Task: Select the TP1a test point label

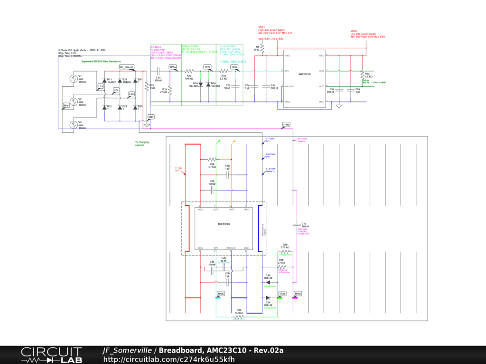Action: tap(173, 67)
